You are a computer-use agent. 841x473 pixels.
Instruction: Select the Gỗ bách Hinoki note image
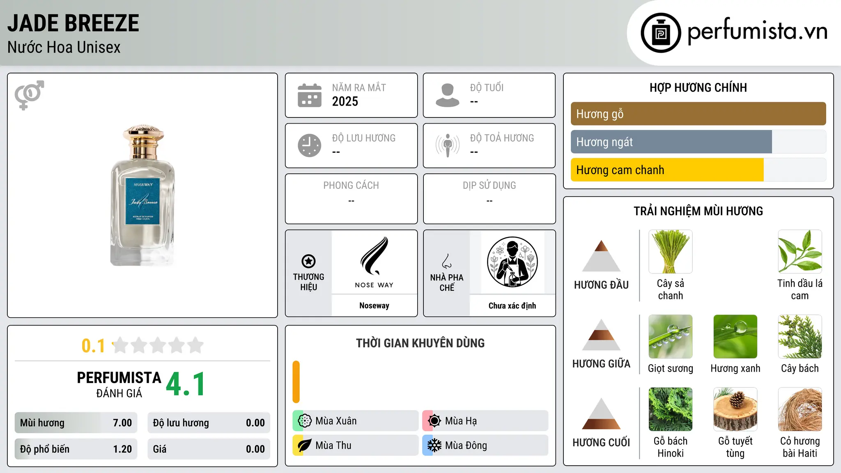click(671, 409)
